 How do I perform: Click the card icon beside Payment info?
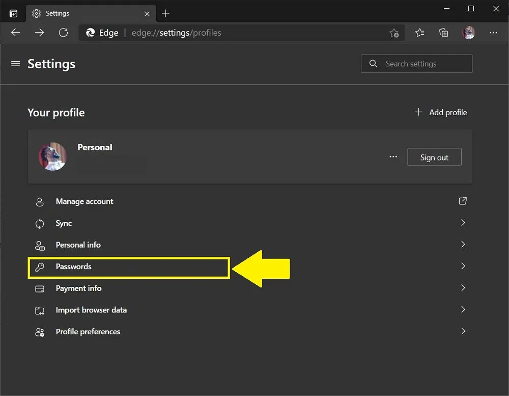point(40,288)
